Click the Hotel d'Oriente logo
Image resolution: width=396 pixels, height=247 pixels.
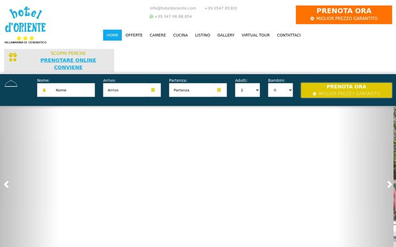tap(25, 26)
